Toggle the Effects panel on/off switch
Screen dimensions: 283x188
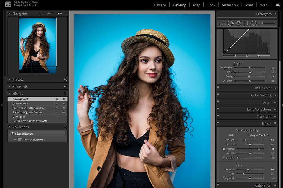(218, 123)
